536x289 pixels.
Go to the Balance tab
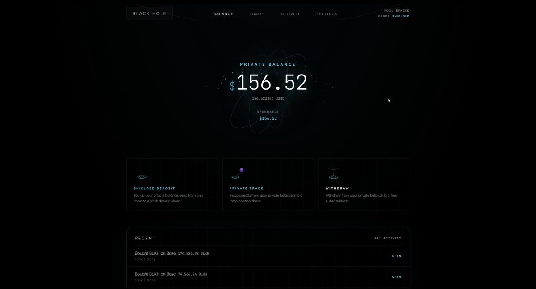[223, 14]
